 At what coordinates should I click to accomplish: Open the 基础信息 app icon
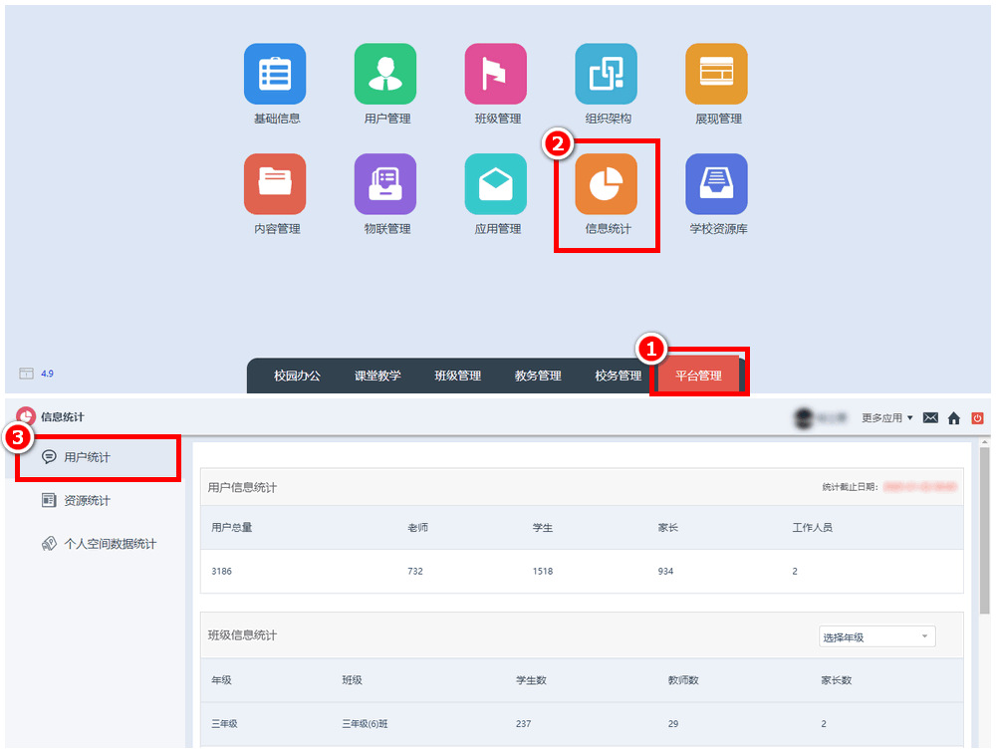pos(275,75)
